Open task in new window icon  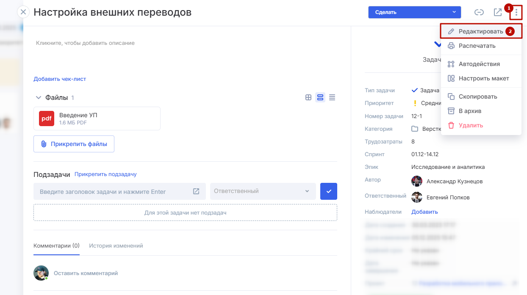[x=498, y=12]
